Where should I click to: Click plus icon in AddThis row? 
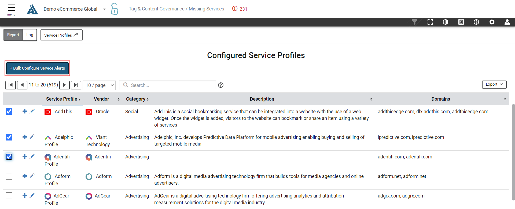point(25,111)
